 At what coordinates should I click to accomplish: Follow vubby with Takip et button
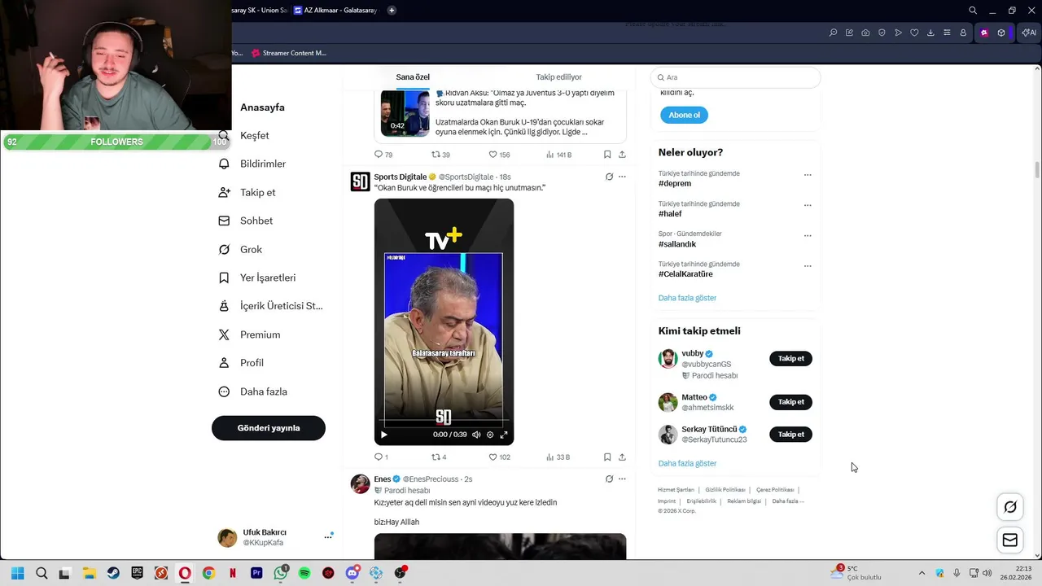point(790,358)
